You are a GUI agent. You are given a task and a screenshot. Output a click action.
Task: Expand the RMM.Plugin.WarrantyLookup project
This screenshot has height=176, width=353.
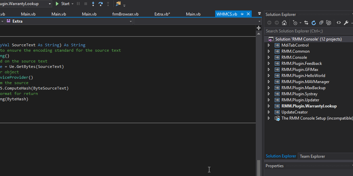click(269, 106)
